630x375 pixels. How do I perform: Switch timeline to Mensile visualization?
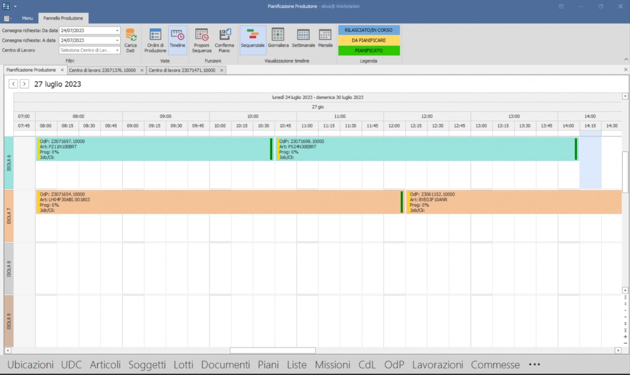(x=325, y=39)
